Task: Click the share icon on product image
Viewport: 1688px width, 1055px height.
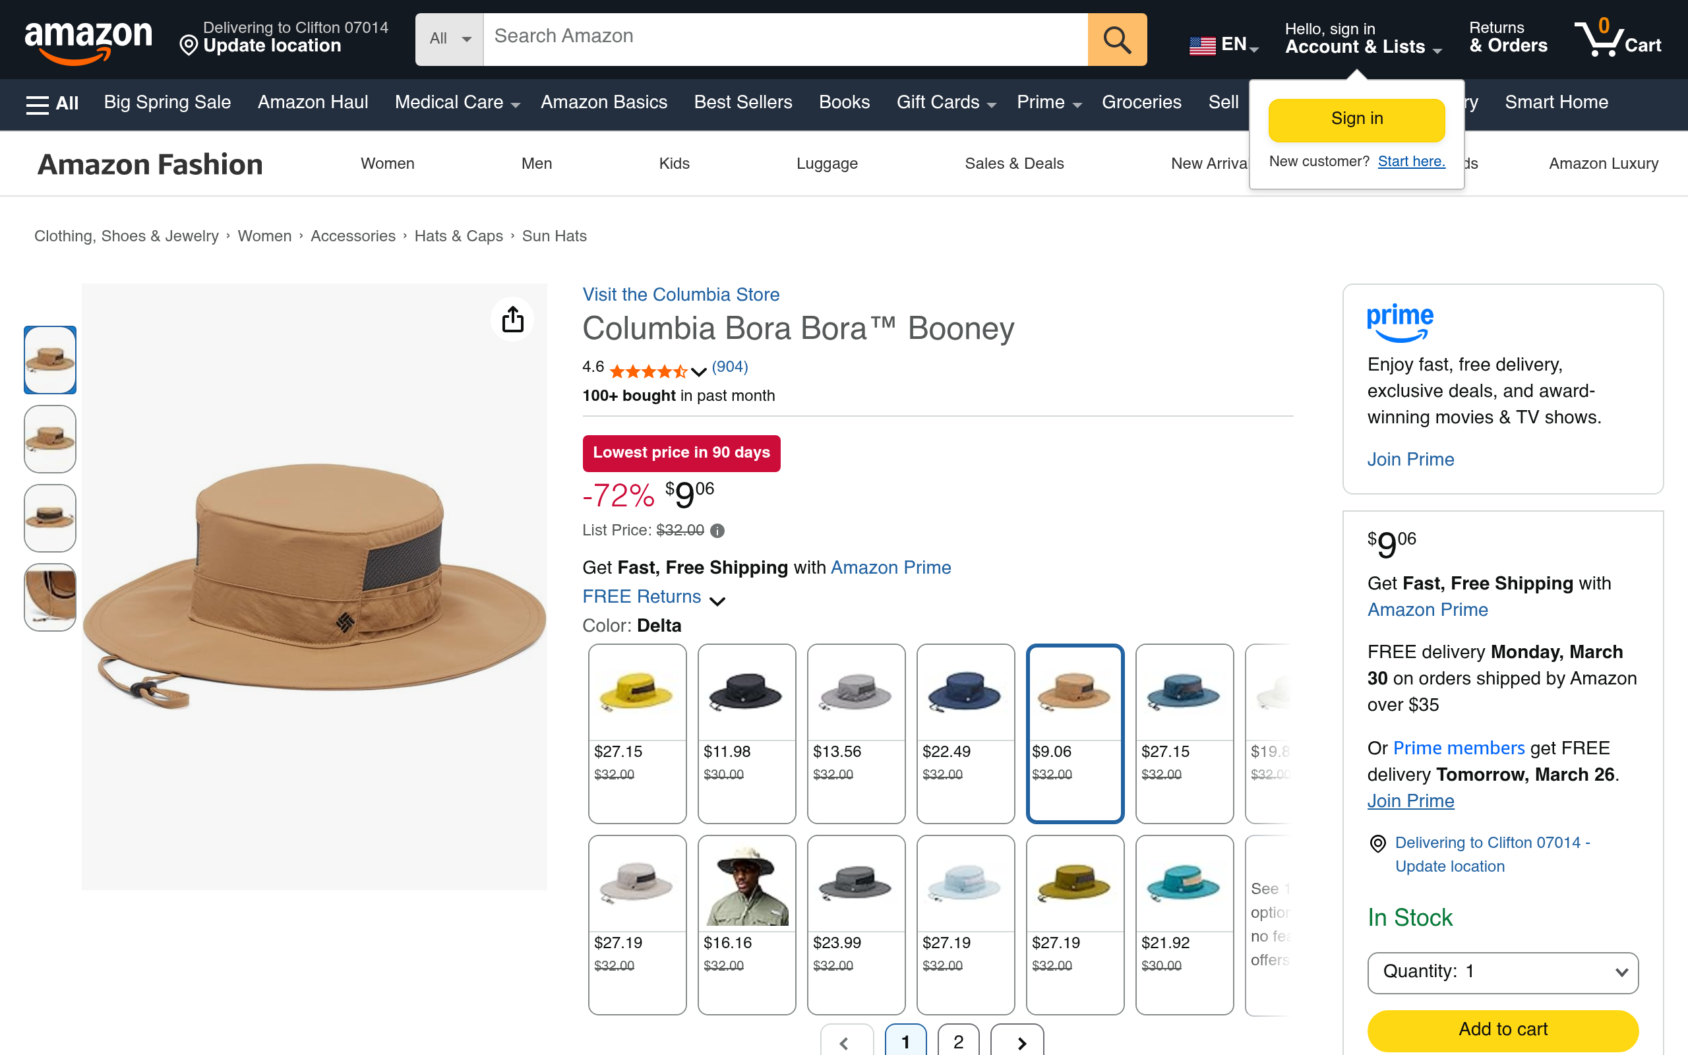Action: click(x=513, y=320)
